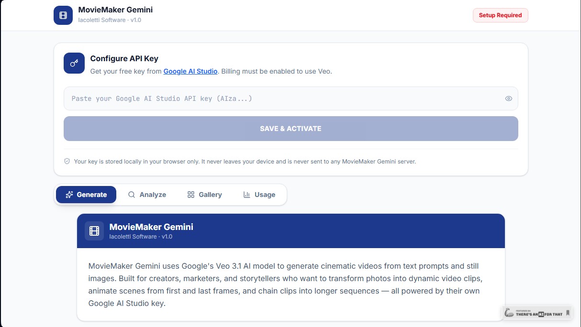Open the Google AI Studio link

click(190, 71)
